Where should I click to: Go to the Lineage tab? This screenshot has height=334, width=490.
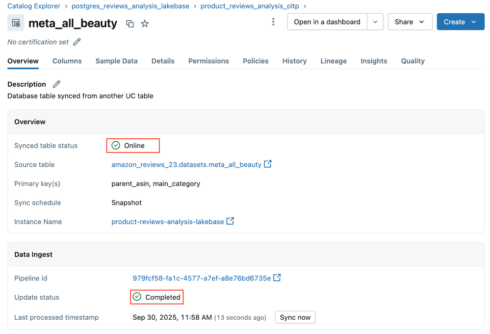pos(334,61)
